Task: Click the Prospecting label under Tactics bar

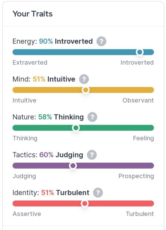Action: click(x=136, y=176)
